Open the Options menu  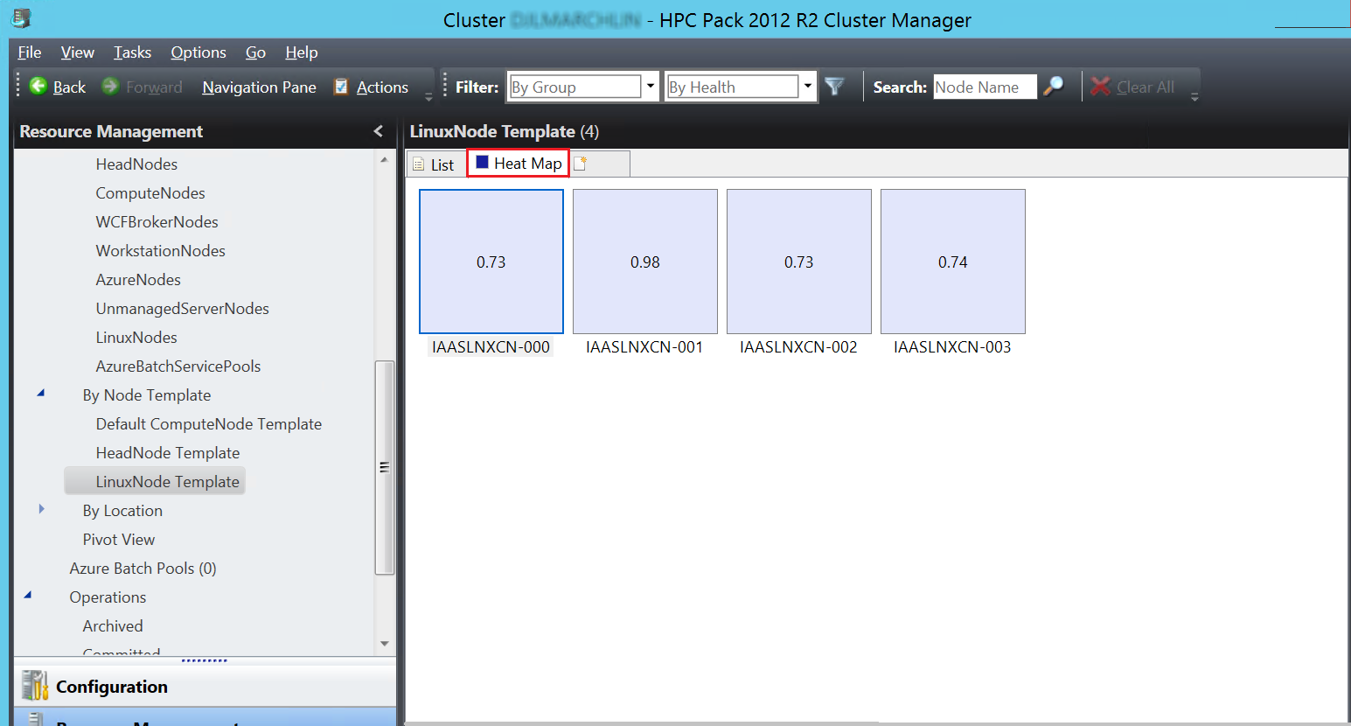point(198,52)
